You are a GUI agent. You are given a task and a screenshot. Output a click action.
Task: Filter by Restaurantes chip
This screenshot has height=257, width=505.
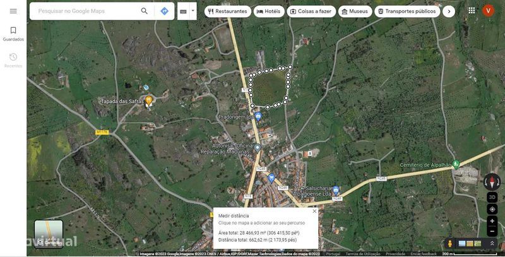coord(228,11)
